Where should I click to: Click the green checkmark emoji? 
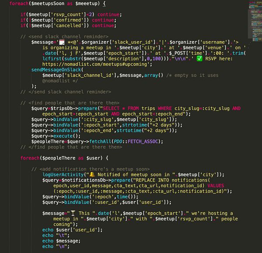point(200,59)
